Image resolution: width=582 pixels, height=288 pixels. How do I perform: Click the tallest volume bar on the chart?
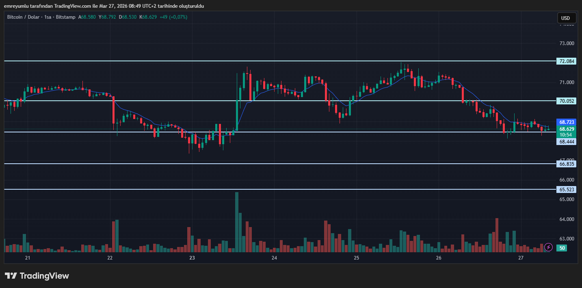click(x=237, y=223)
